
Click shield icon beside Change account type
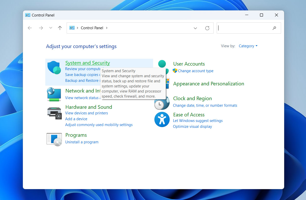[x=175, y=71]
